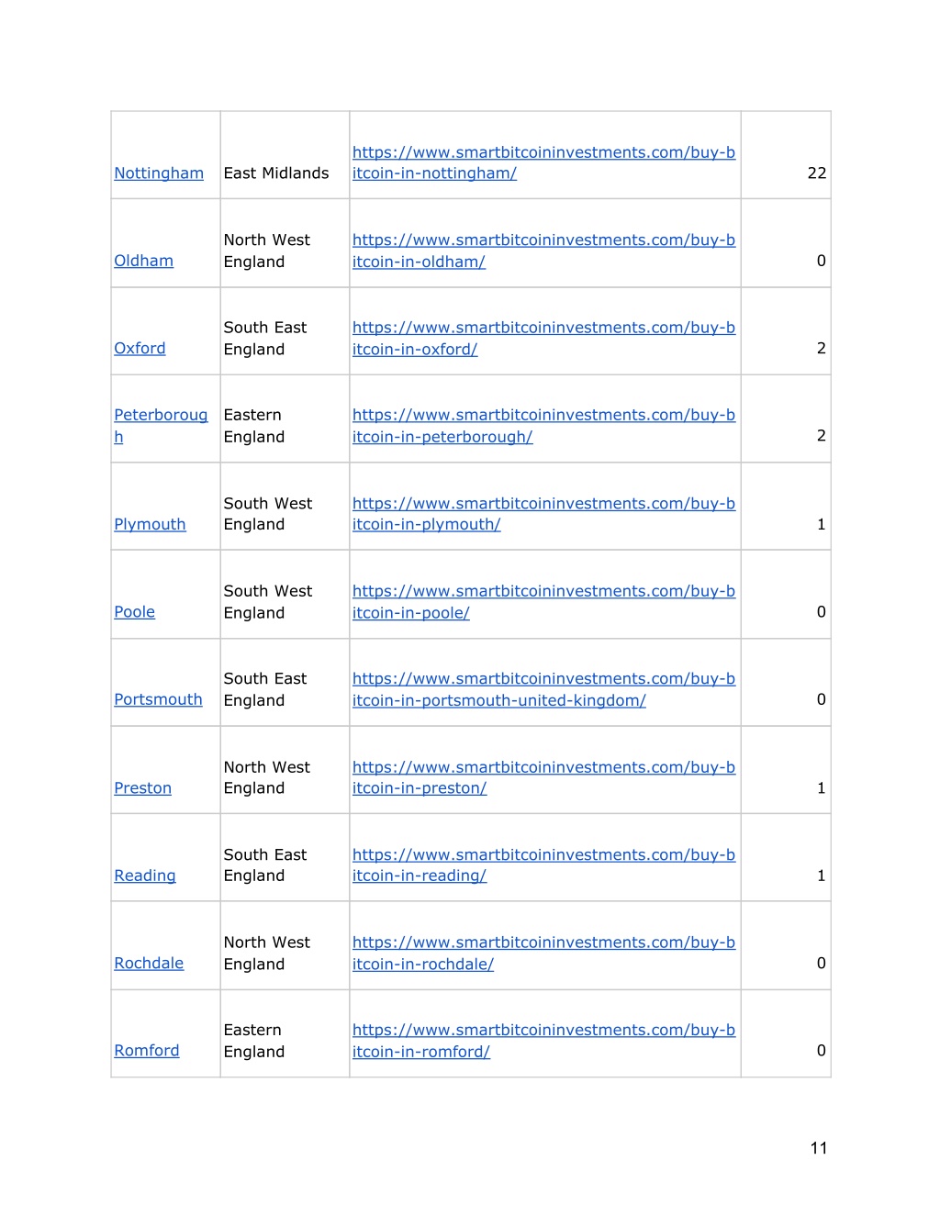940x1216 pixels.
Task: Select the Nottingham count cell showing 22
Action: coord(786,155)
